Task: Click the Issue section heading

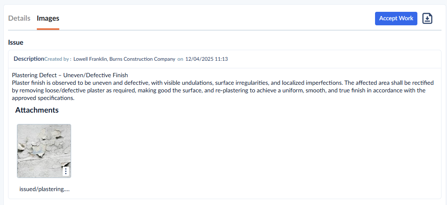Action: [x=16, y=43]
